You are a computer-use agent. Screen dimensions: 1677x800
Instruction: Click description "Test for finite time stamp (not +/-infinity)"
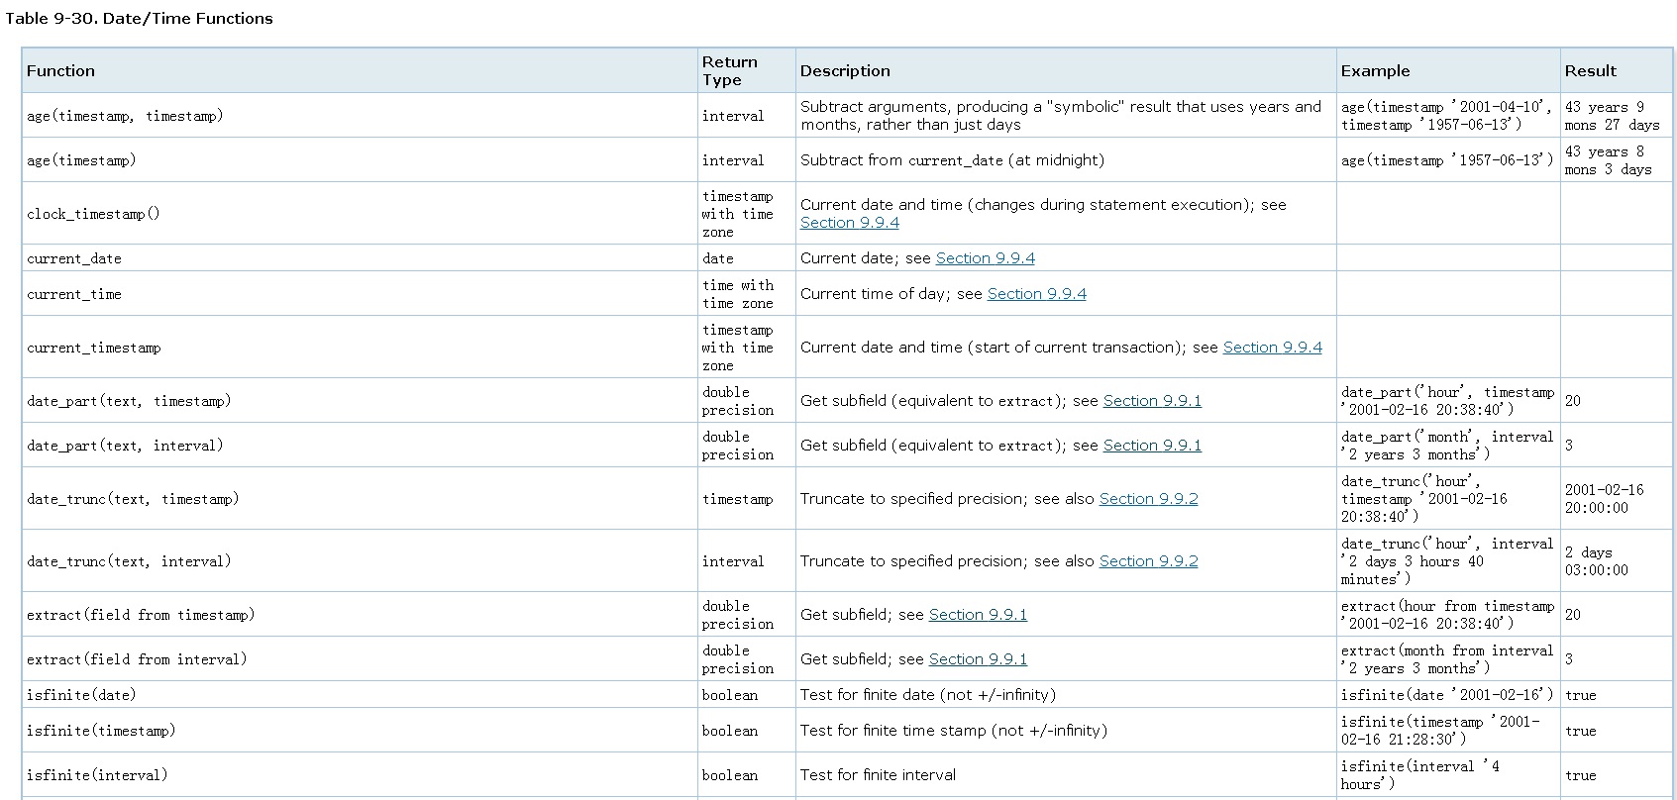pos(954,731)
